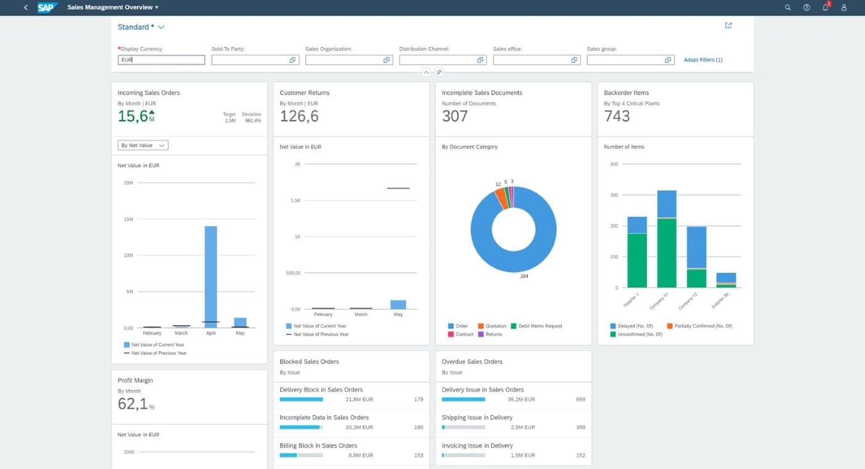Open the search icon in header

coord(788,7)
